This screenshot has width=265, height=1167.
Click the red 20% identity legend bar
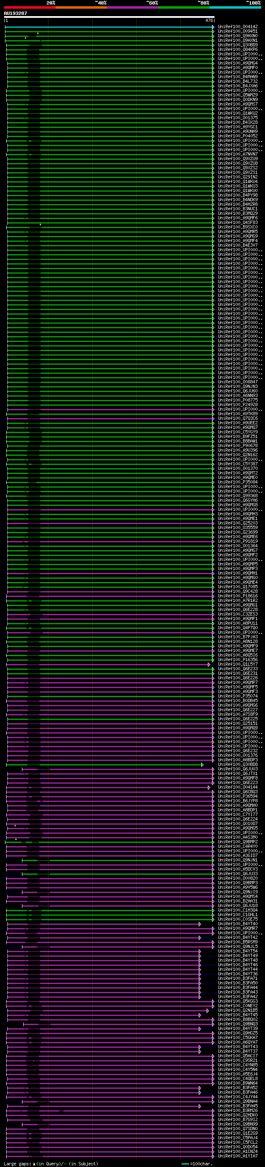tap(30, 7)
